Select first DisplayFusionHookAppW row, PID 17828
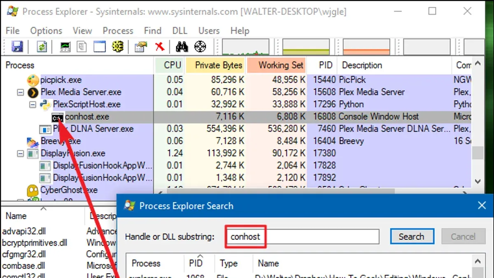This screenshot has height=278, width=494. (x=236, y=166)
